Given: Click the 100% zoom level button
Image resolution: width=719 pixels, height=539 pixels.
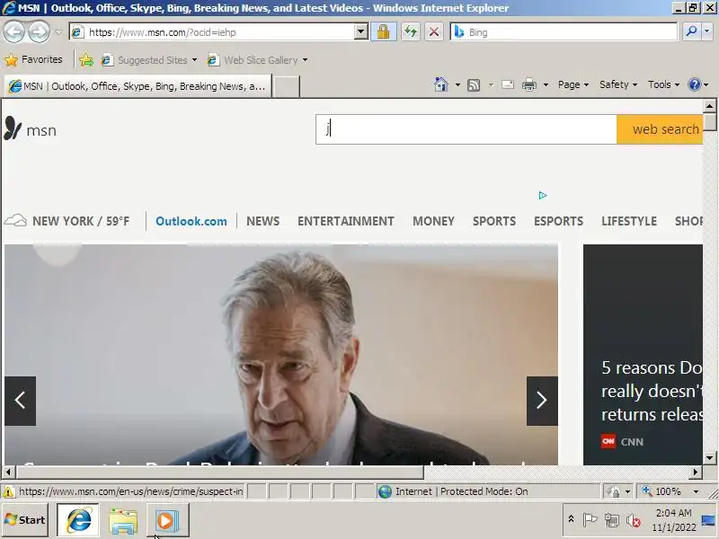Looking at the screenshot, I should (x=662, y=491).
